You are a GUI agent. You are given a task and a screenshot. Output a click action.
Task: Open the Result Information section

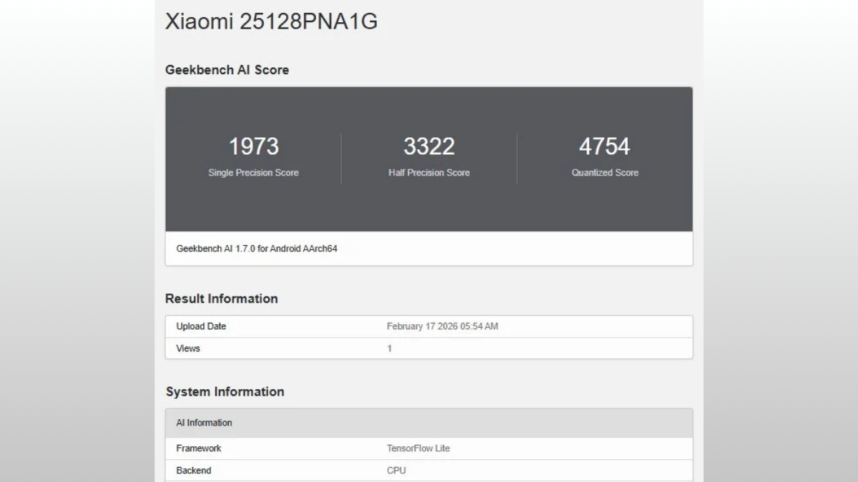(x=222, y=298)
